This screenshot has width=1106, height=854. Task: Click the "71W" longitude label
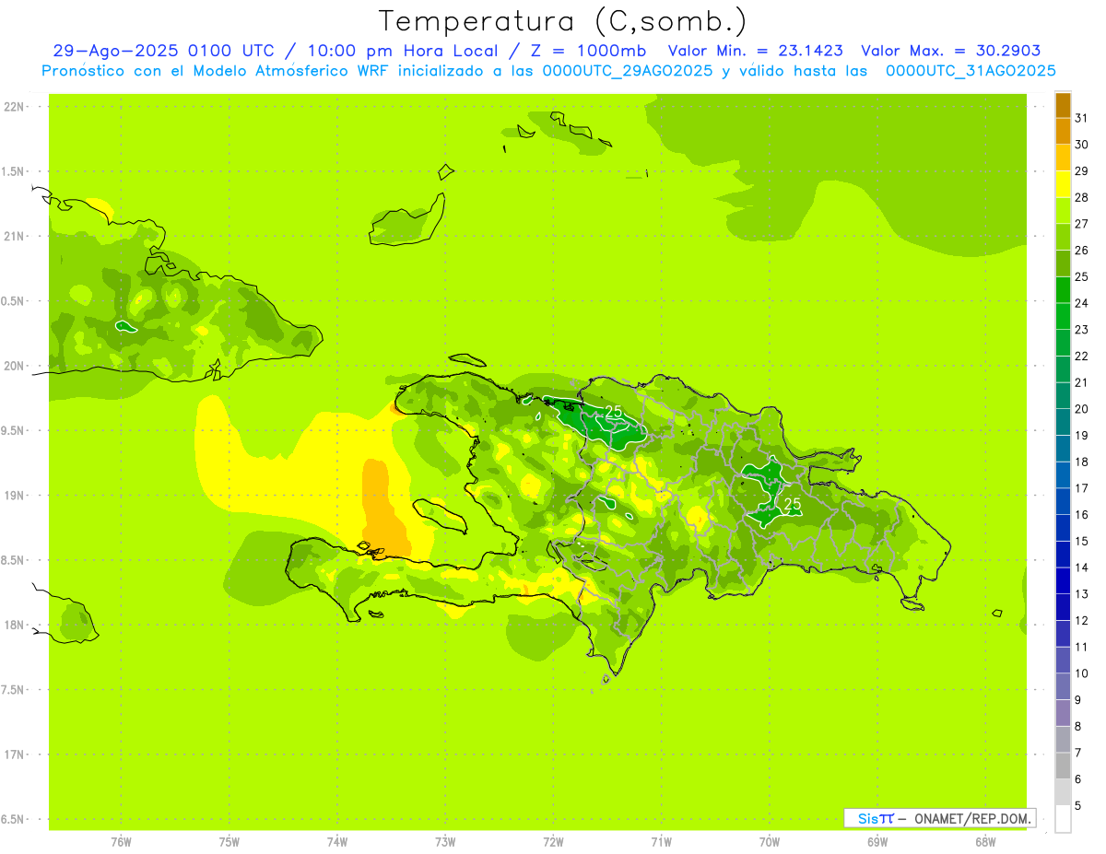point(661,842)
